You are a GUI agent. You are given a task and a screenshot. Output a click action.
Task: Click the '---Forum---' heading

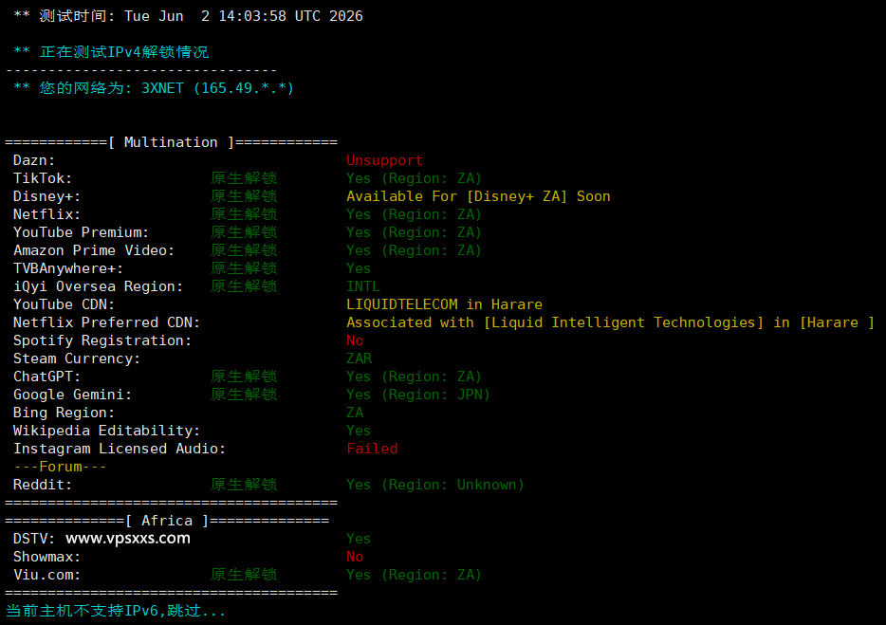pos(60,468)
